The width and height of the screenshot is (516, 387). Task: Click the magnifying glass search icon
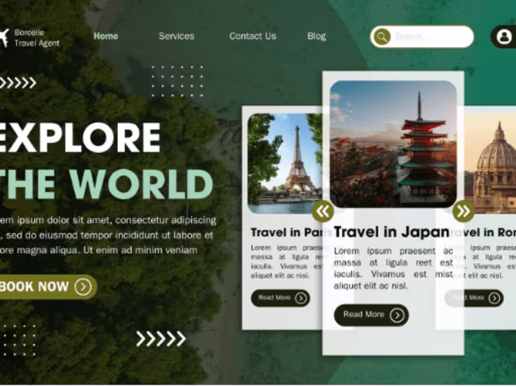[x=382, y=37]
